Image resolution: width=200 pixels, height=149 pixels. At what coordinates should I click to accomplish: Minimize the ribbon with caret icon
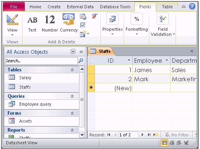tap(183, 7)
